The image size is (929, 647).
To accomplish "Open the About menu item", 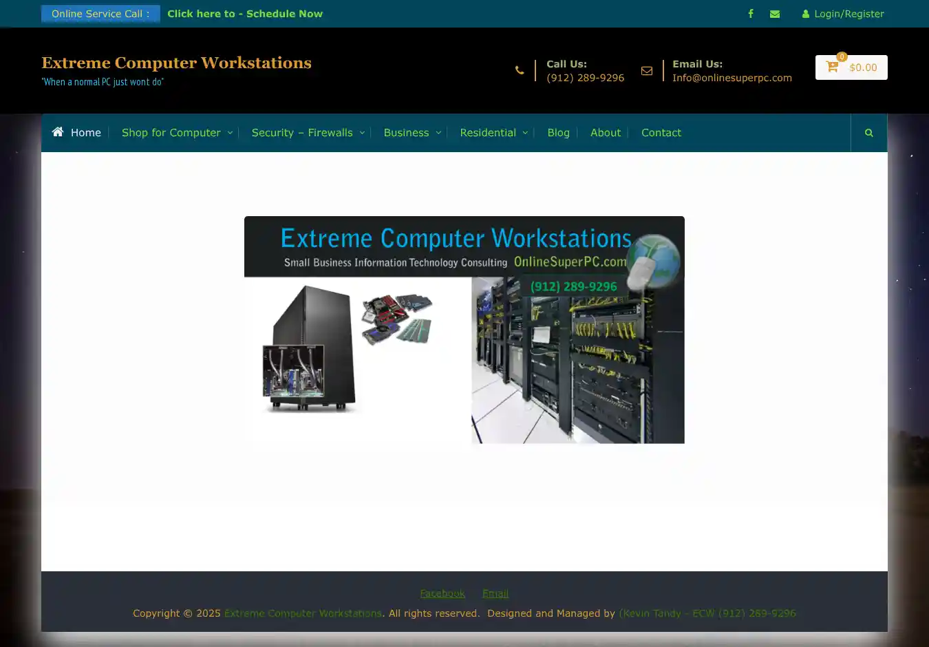I will 605,133.
